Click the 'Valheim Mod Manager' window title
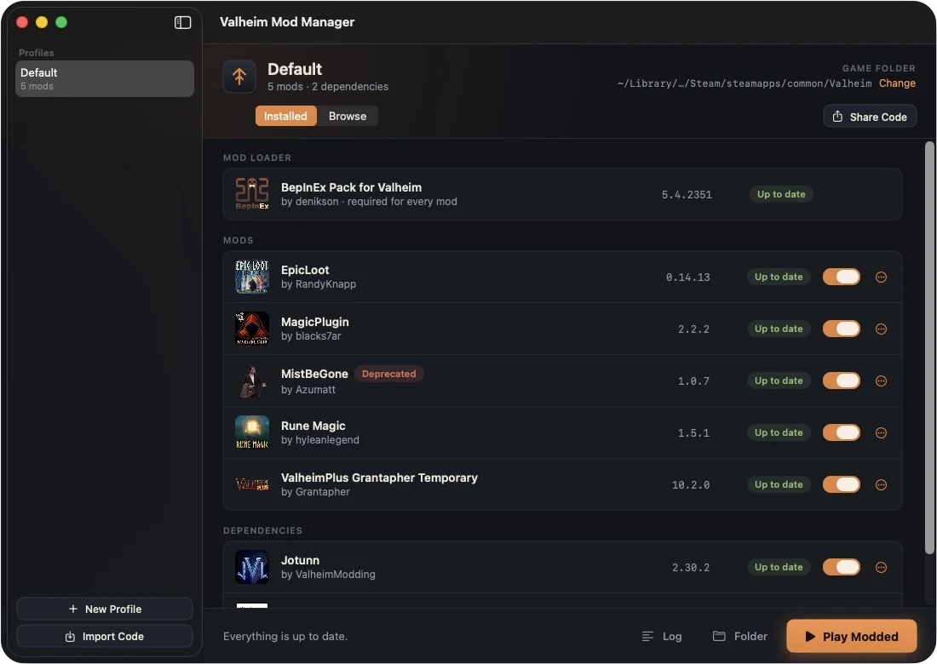This screenshot has width=937, height=664. (287, 22)
